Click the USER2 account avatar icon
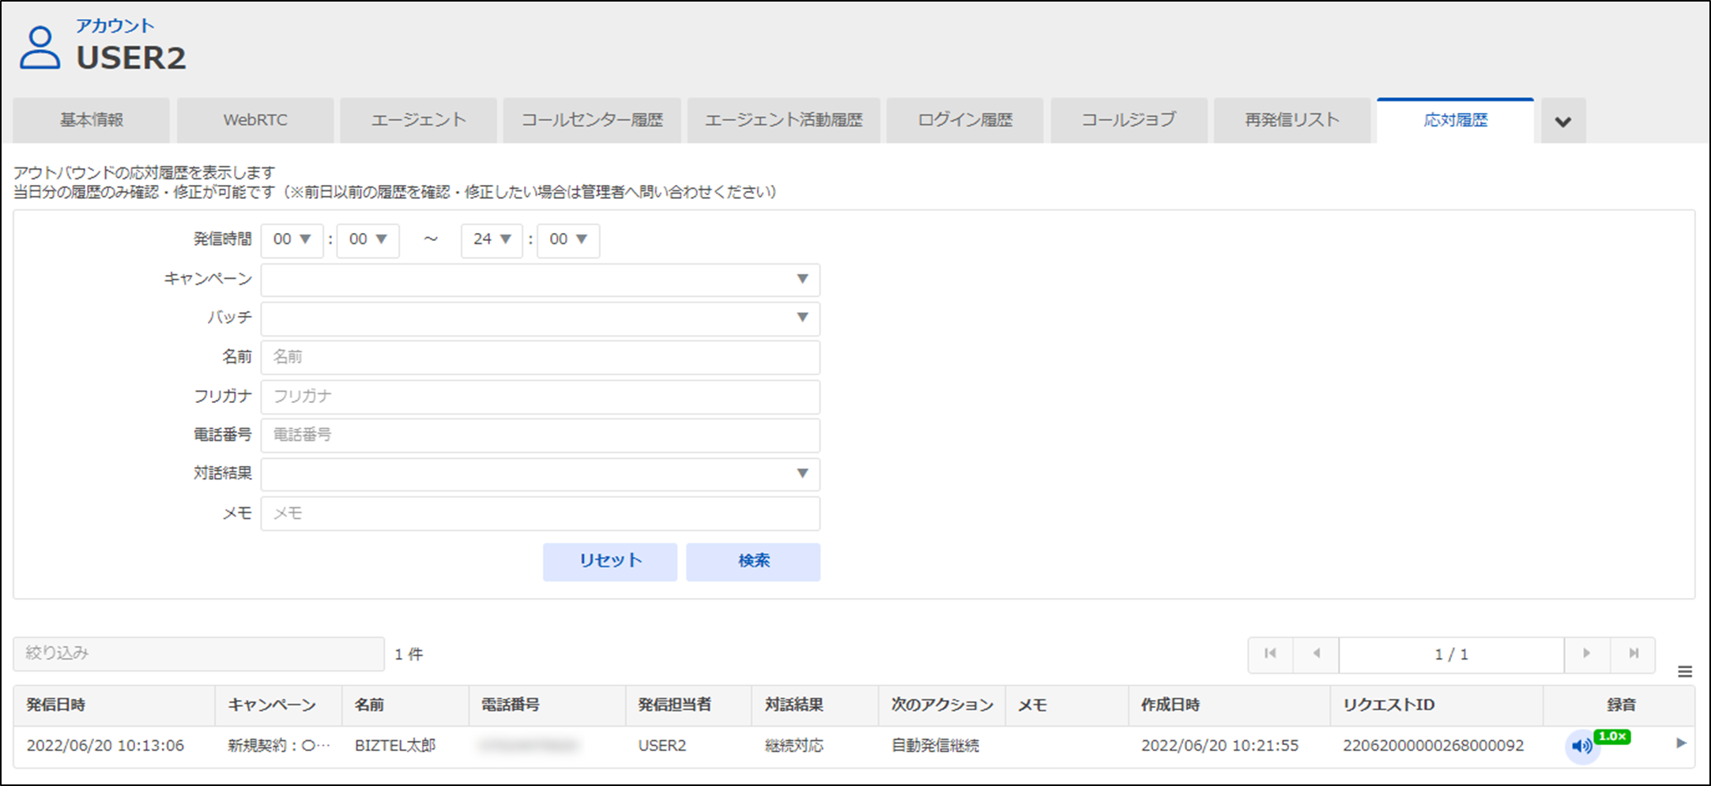The height and width of the screenshot is (786, 1711). click(x=40, y=47)
